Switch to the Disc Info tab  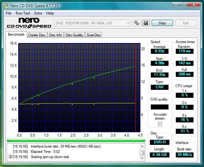click(x=56, y=35)
